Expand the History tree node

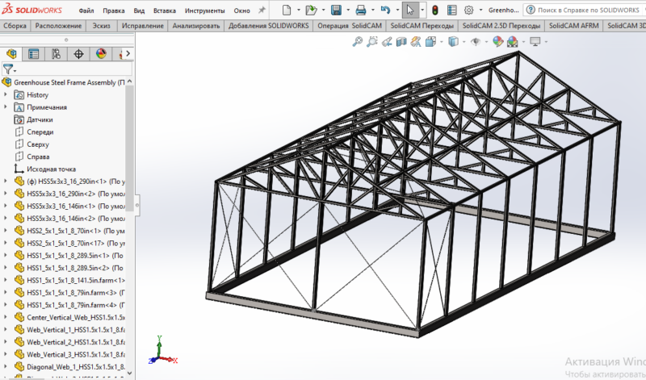[x=6, y=94]
